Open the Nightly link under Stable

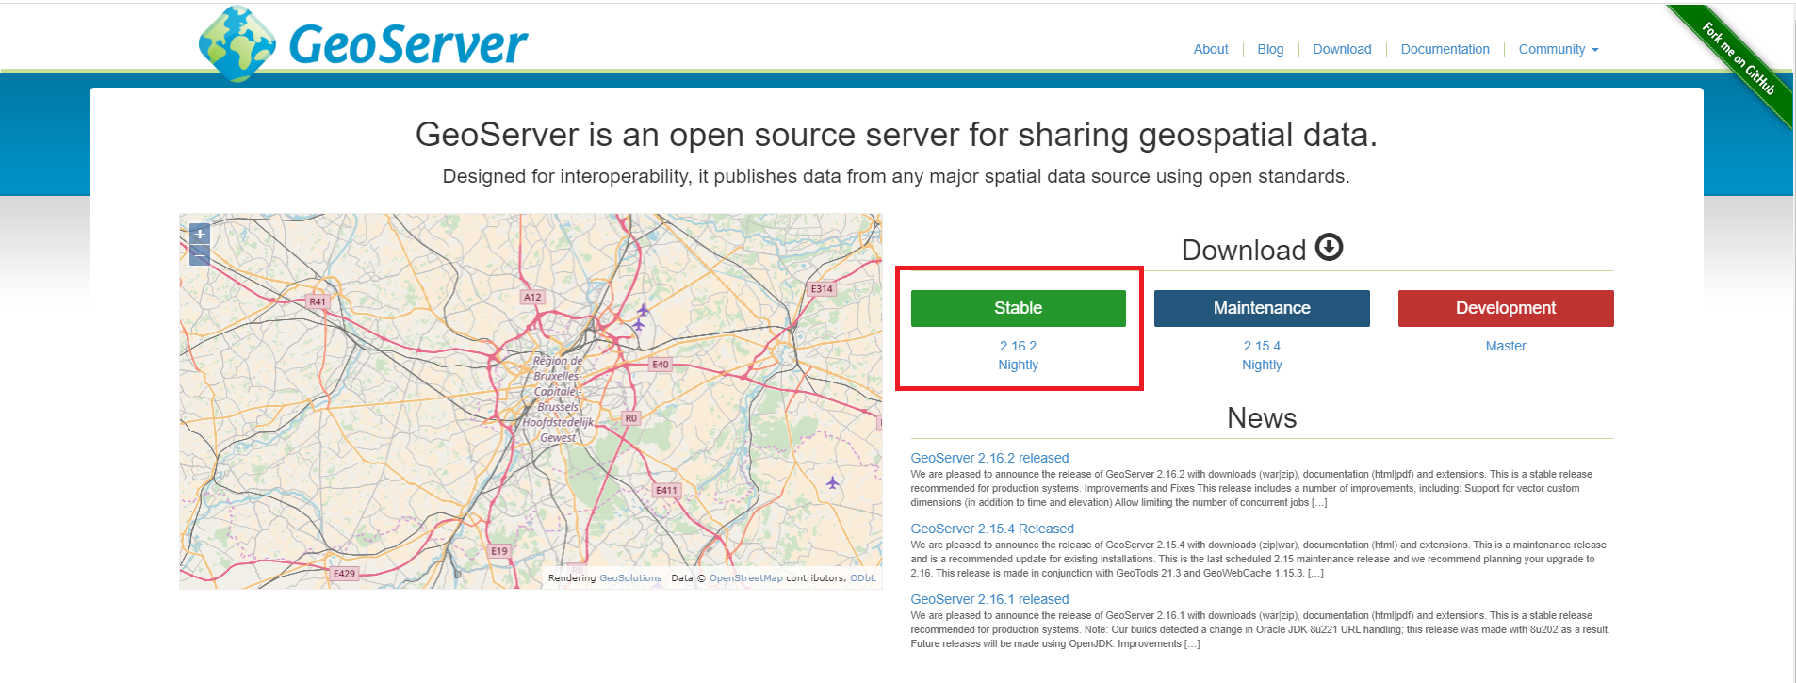(x=1018, y=365)
